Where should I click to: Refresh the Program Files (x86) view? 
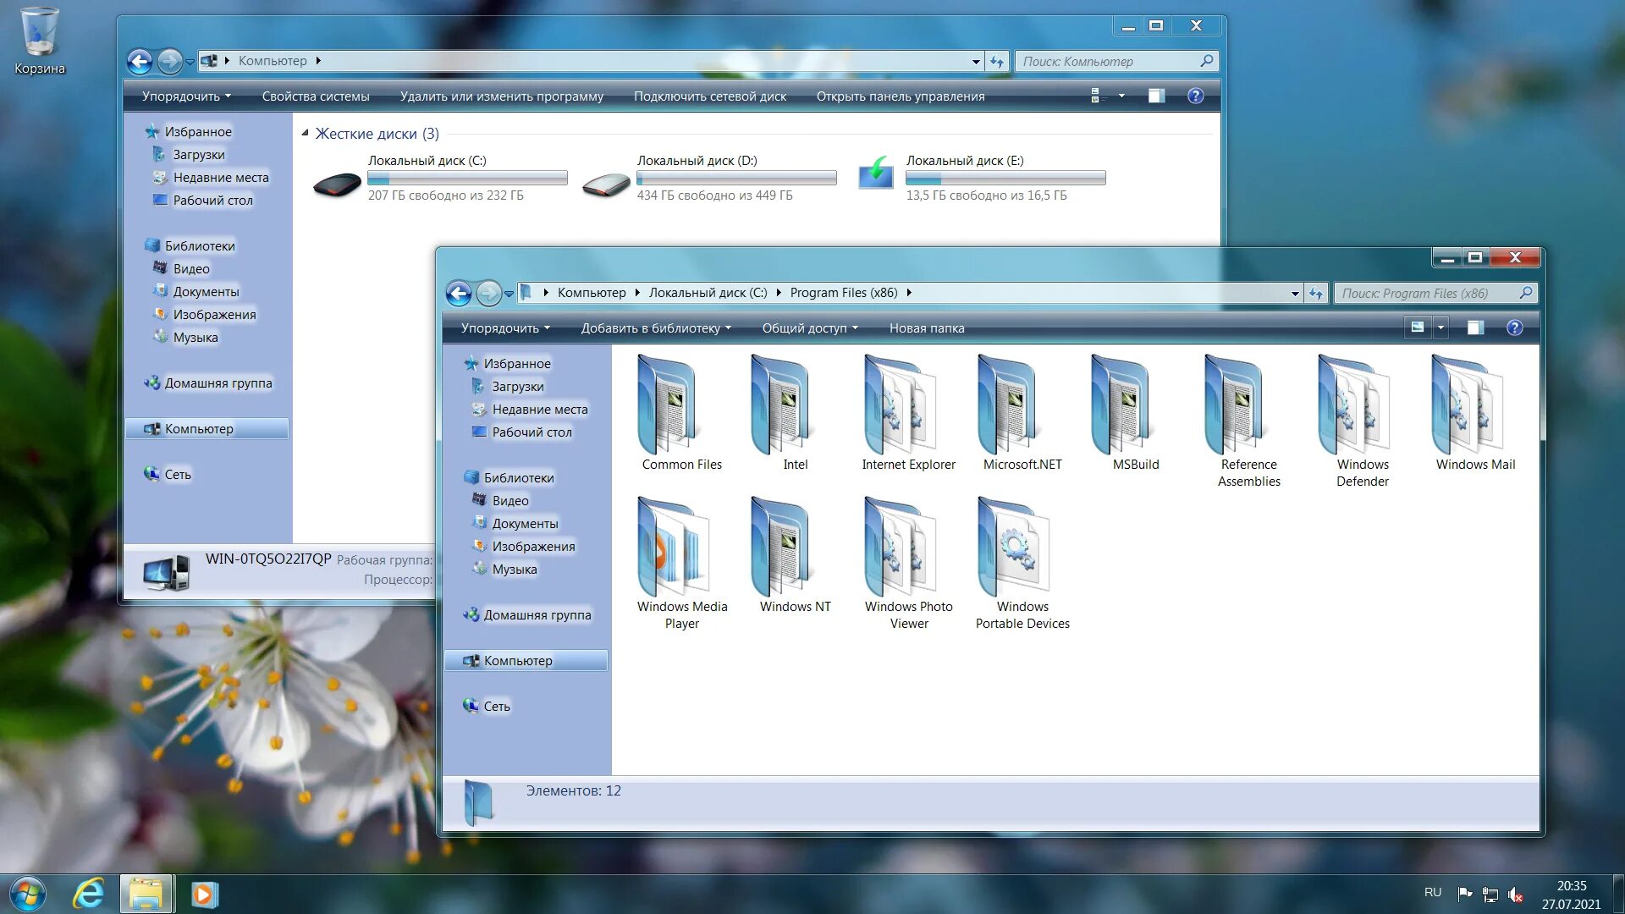click(x=1315, y=293)
